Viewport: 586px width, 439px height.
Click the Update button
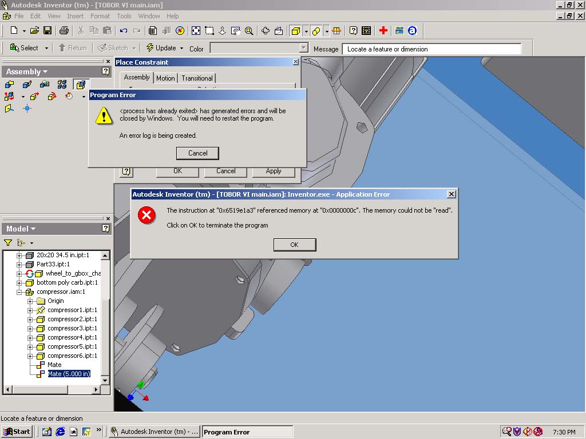(x=161, y=48)
